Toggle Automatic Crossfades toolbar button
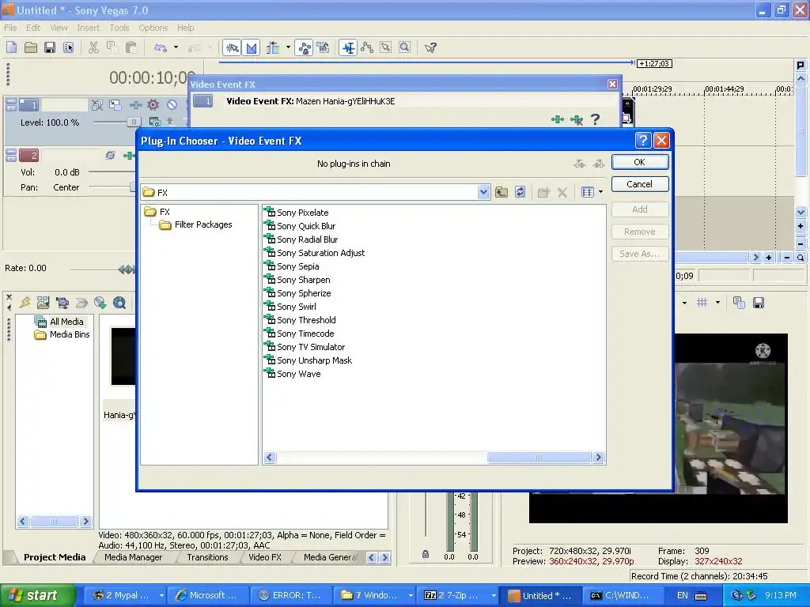 point(251,48)
